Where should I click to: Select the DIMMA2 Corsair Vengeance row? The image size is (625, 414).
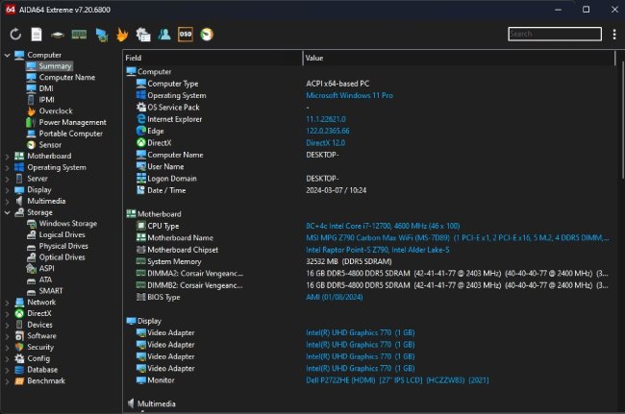(x=369, y=274)
